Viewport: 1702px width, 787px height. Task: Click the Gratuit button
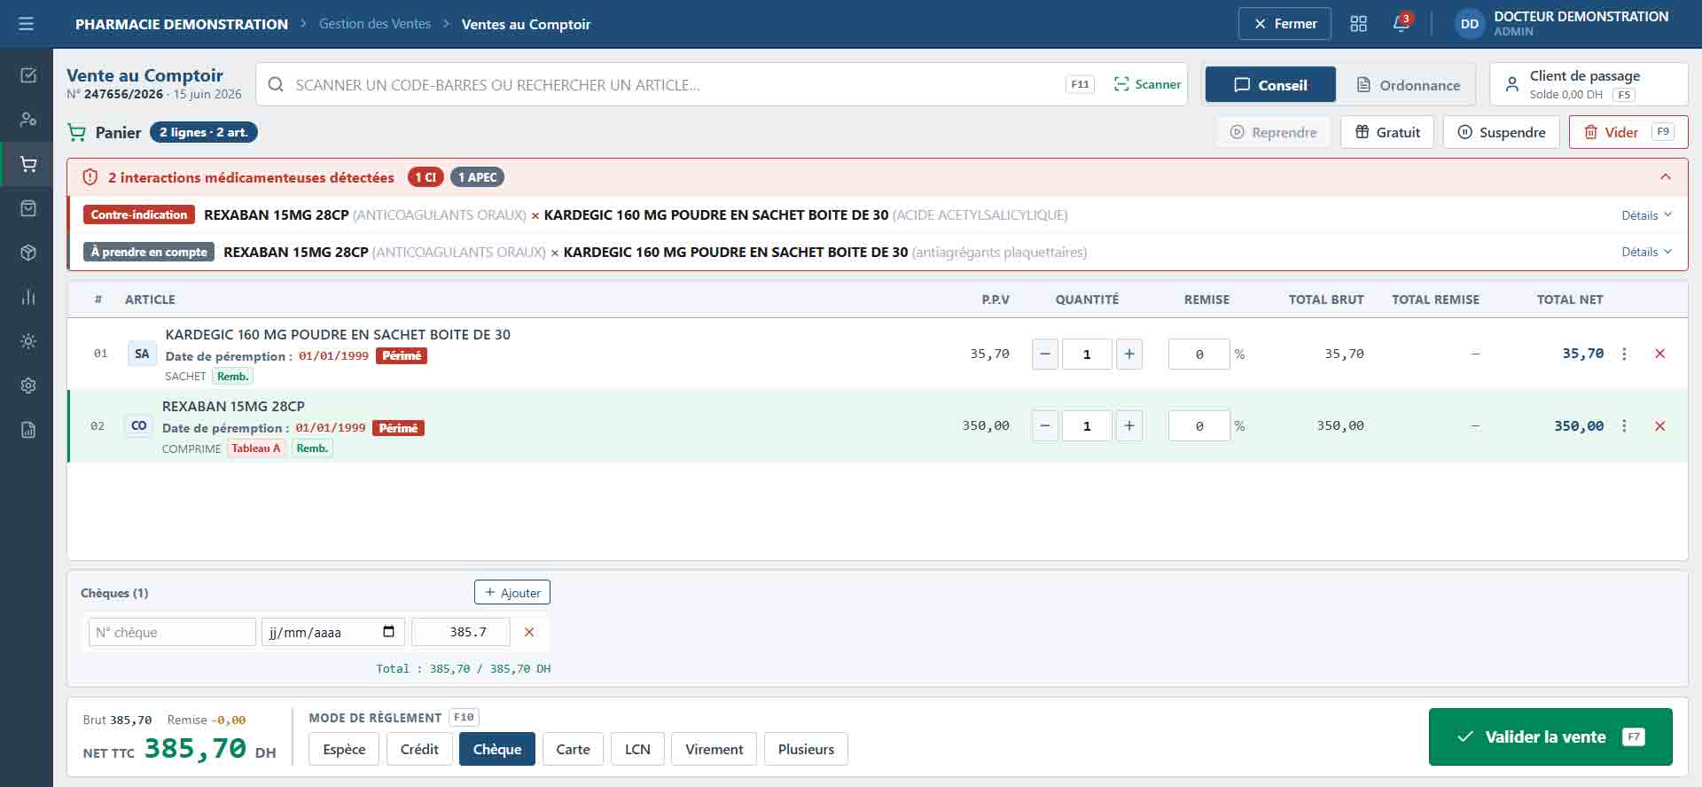(1387, 132)
